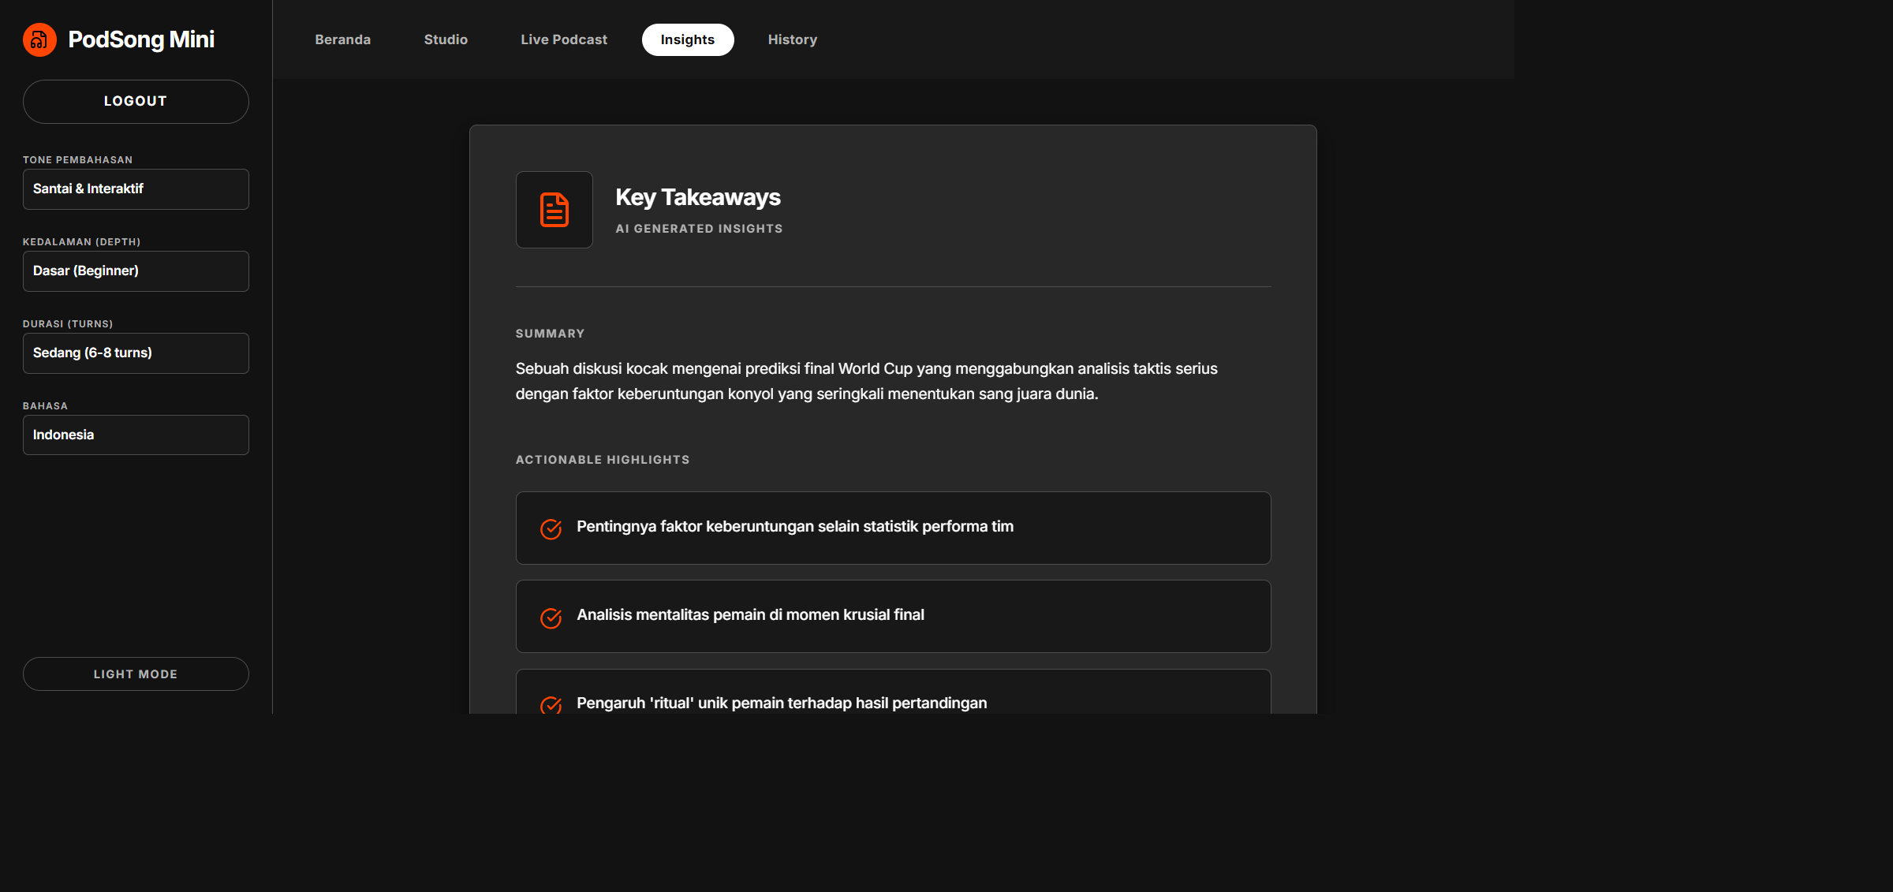Click the SUMMARY section label
This screenshot has width=1893, height=892.
tap(550, 334)
